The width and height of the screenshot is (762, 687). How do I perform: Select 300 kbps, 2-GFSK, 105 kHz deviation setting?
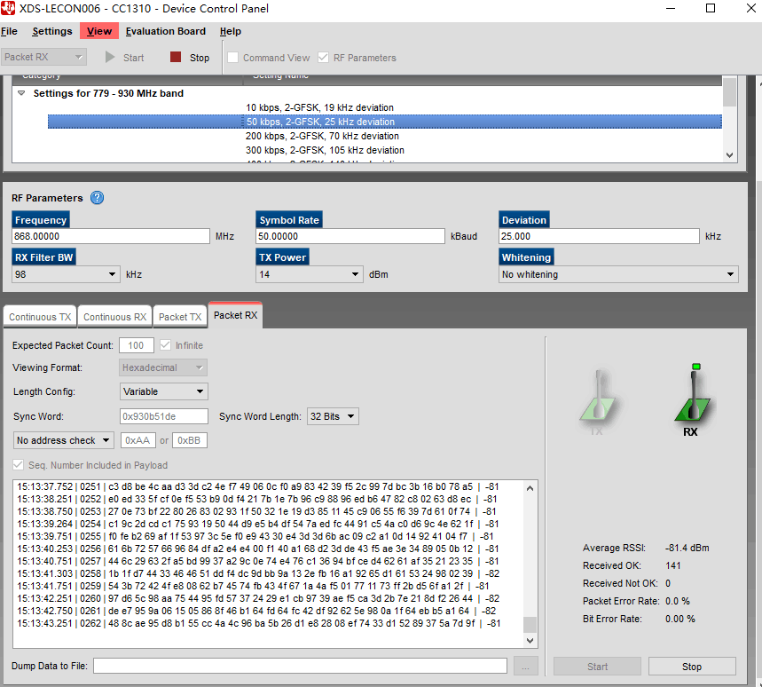325,150
